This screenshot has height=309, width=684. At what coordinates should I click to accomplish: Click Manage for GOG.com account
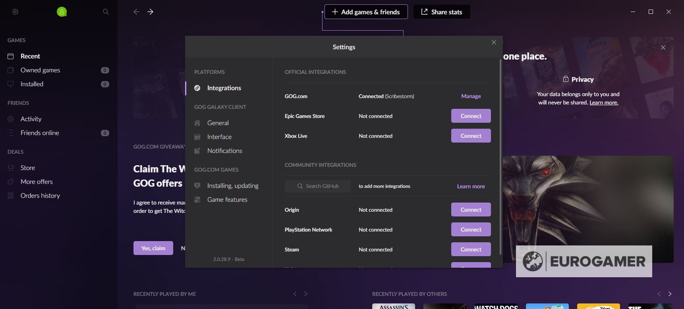[471, 96]
